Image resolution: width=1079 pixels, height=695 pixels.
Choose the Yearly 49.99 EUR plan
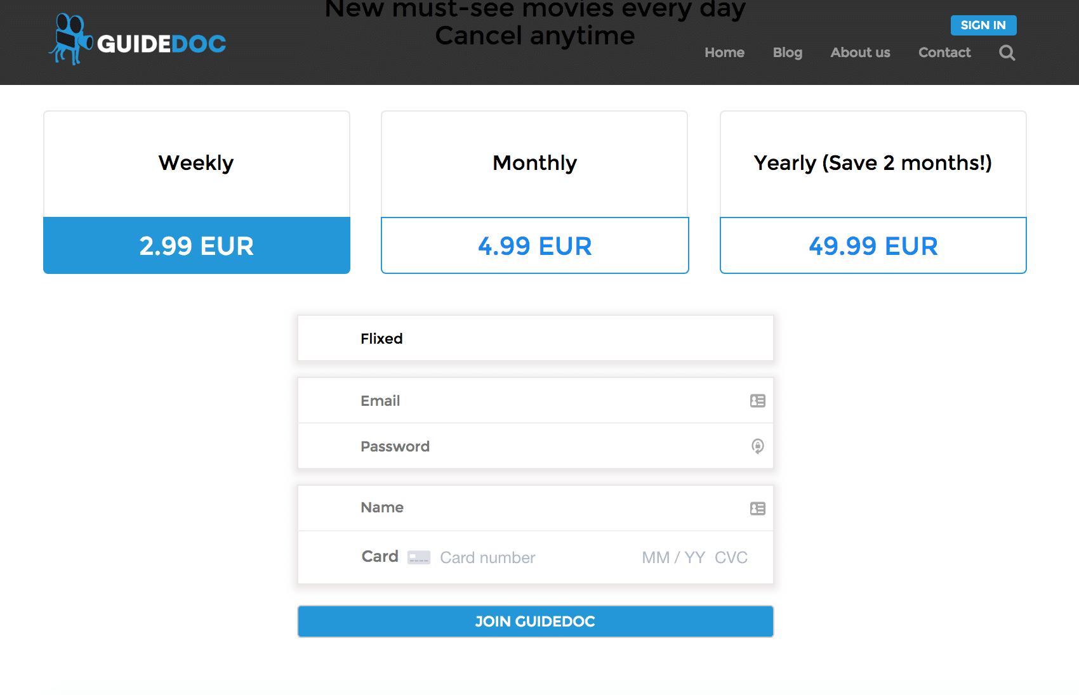pyautogui.click(x=873, y=245)
